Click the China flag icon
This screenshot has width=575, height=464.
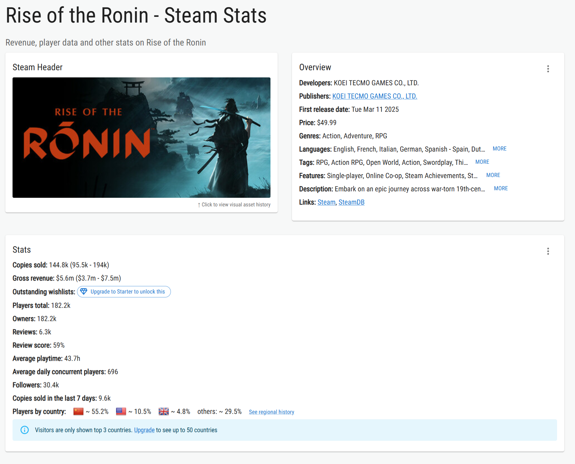point(78,412)
